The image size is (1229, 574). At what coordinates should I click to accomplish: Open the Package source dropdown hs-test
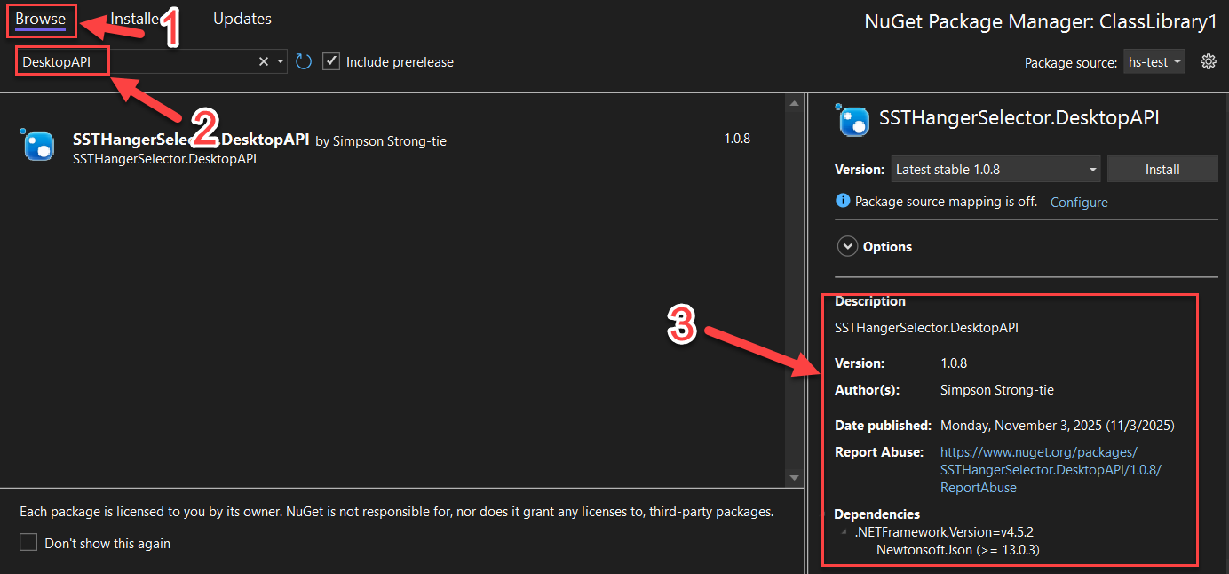coord(1154,61)
